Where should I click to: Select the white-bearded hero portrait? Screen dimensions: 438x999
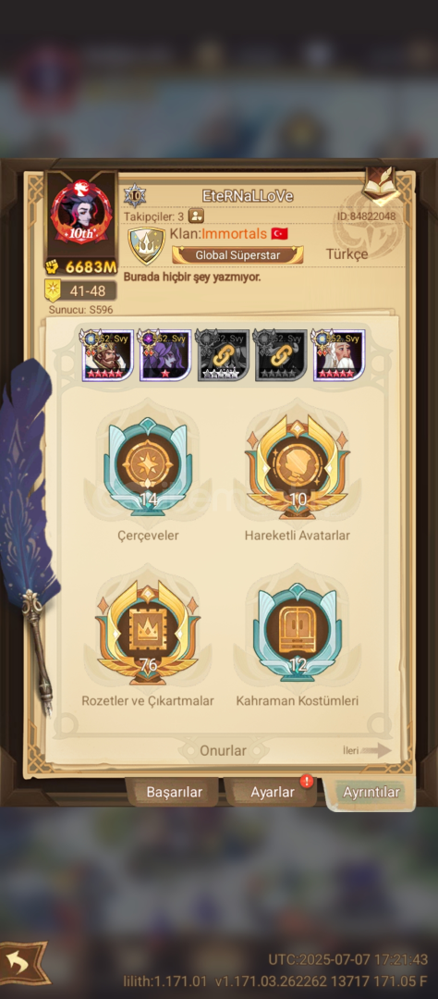click(x=339, y=355)
